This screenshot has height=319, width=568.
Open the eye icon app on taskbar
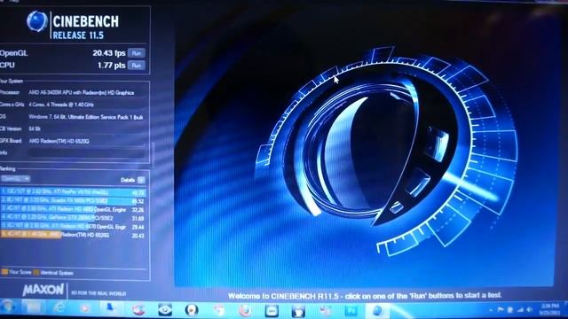coord(165,310)
